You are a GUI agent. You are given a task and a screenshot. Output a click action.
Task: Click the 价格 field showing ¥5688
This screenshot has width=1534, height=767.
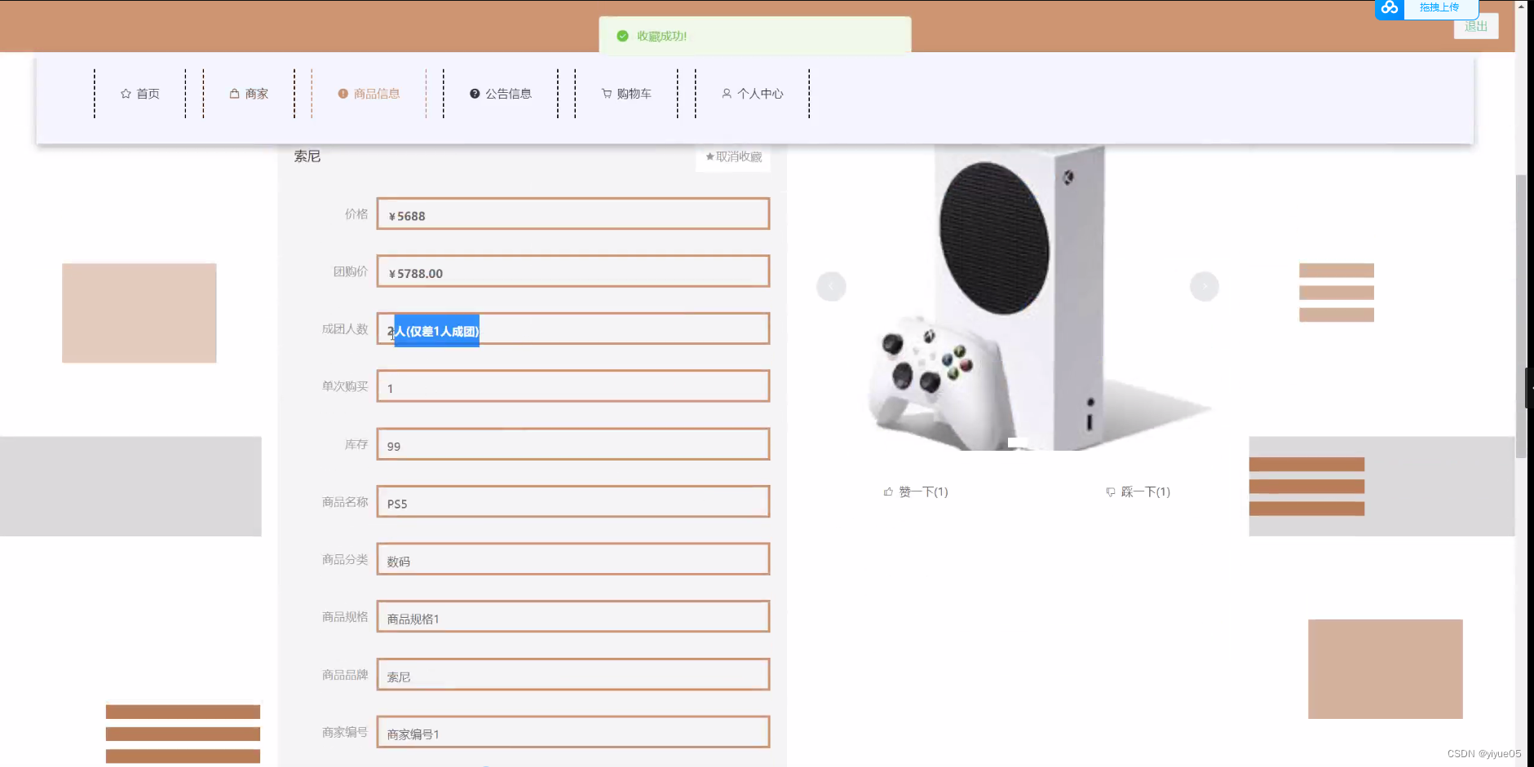click(x=573, y=214)
